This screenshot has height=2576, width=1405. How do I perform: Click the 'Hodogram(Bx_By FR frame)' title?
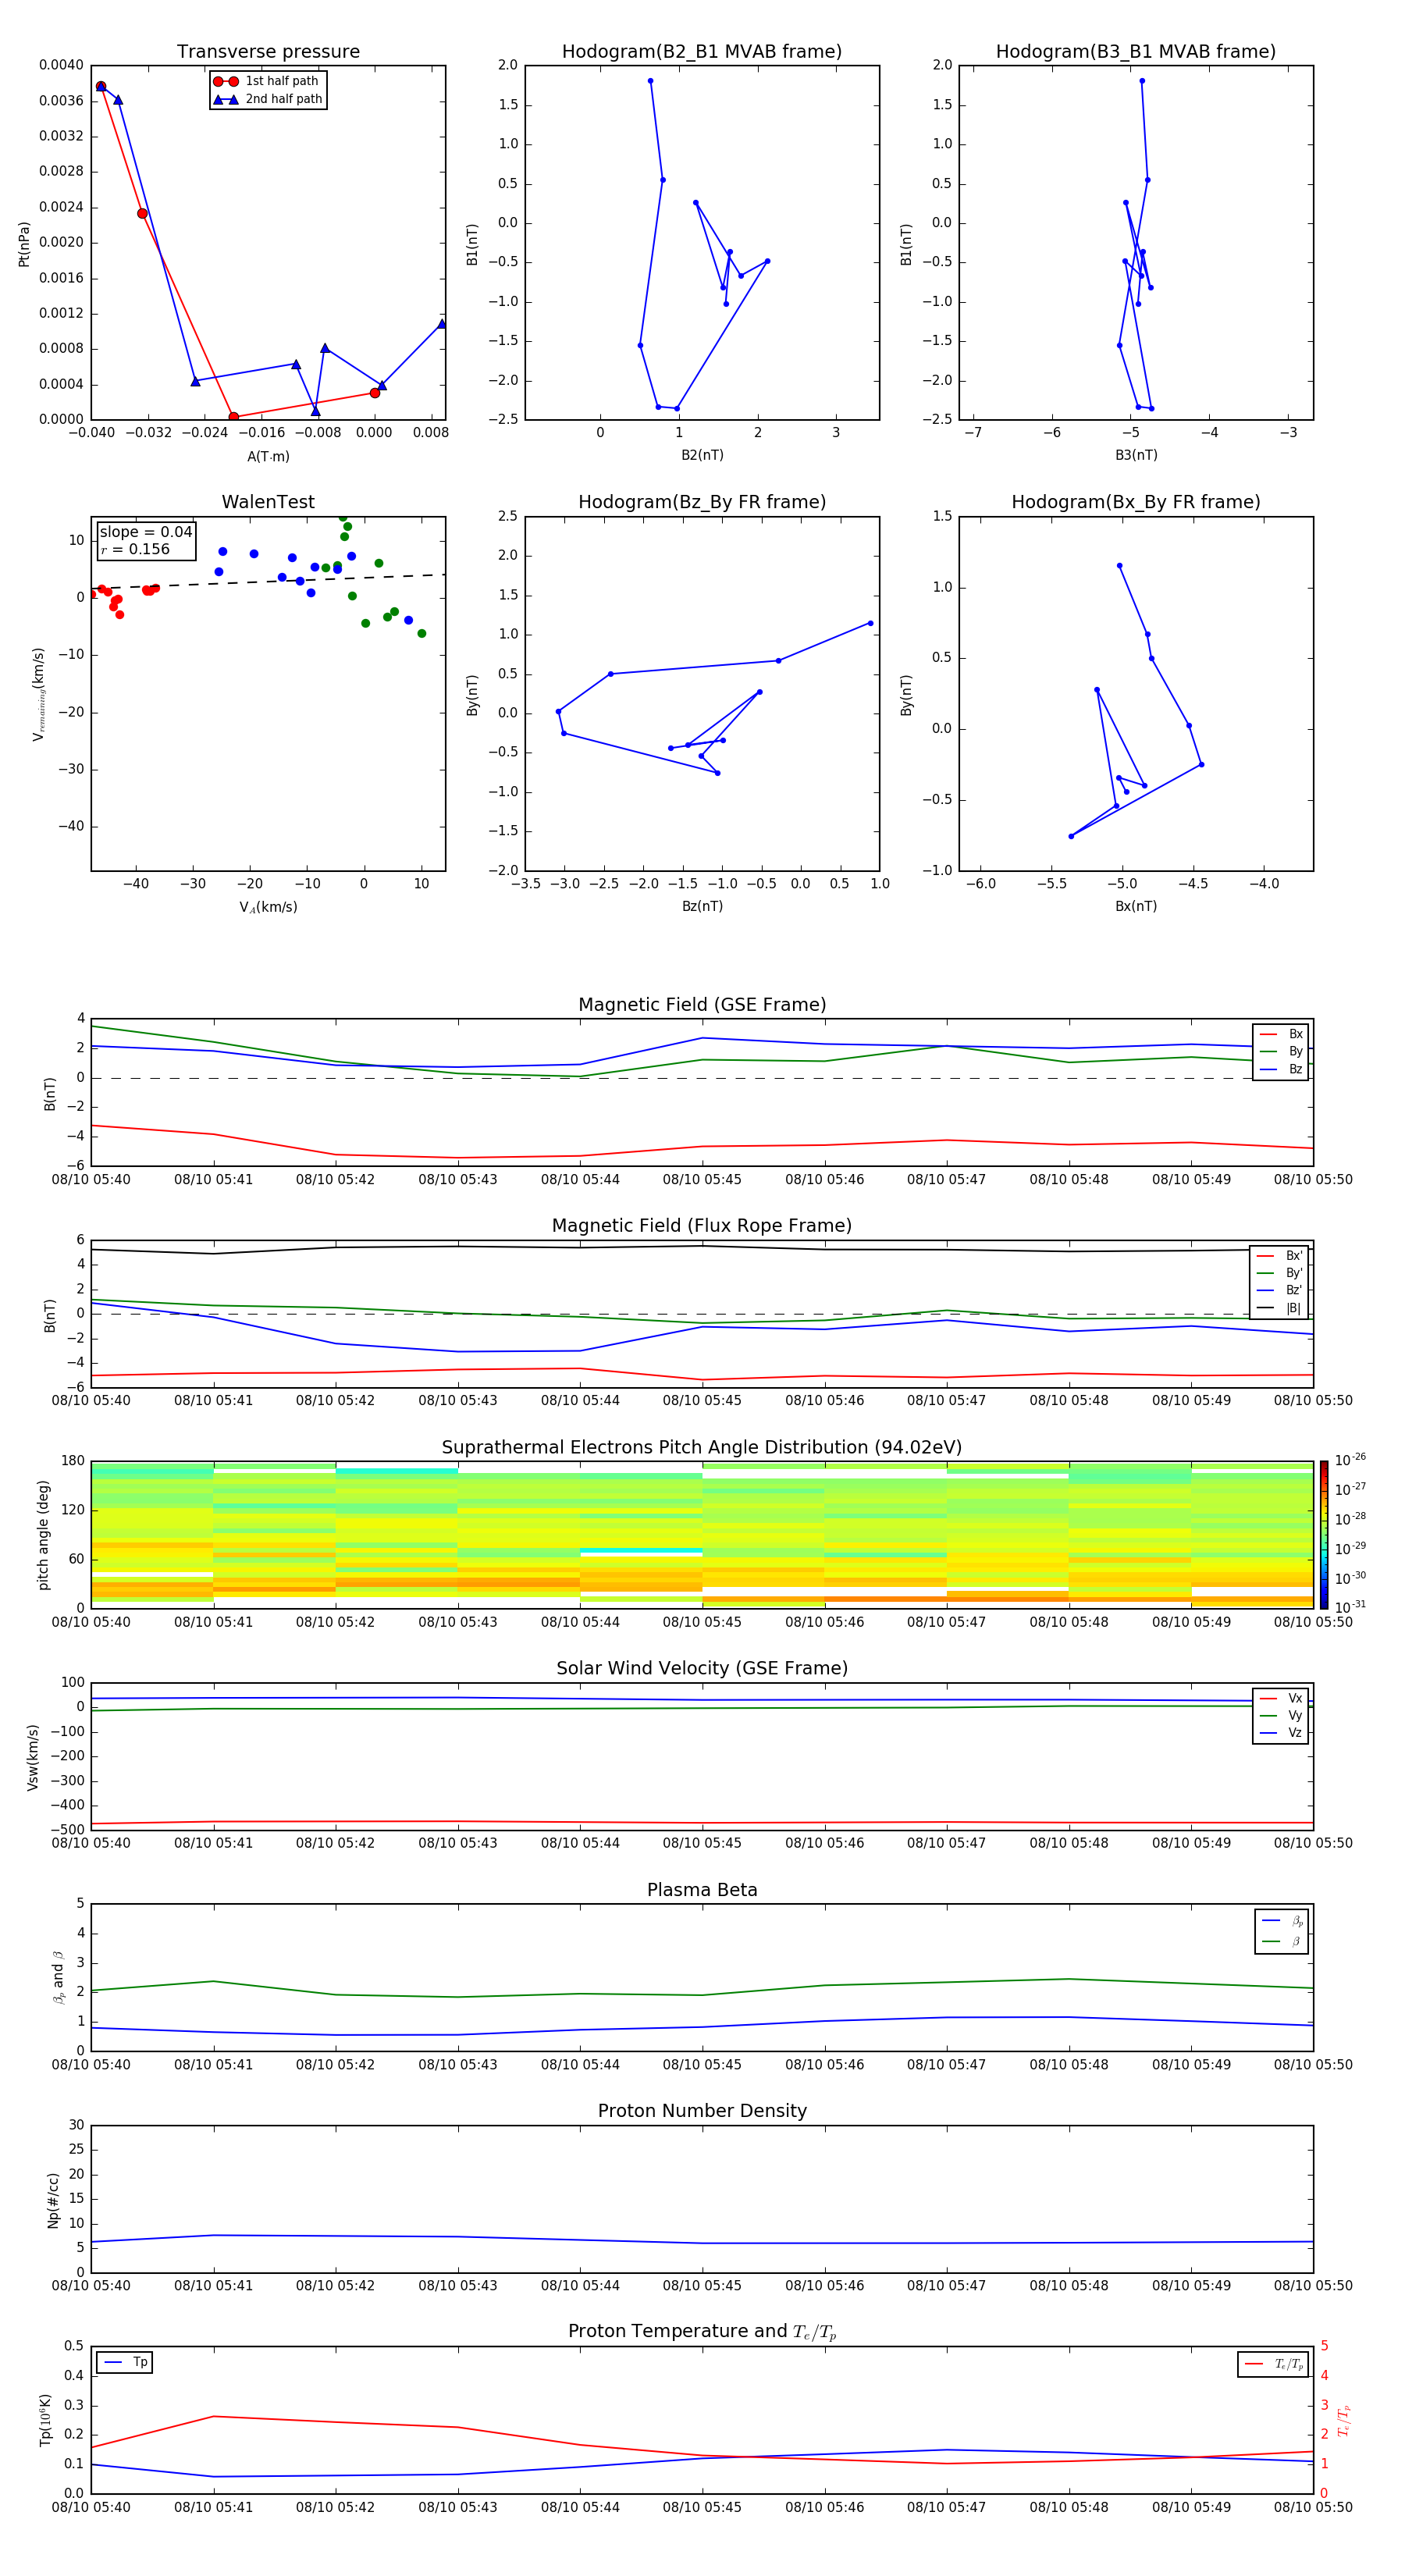(1136, 502)
